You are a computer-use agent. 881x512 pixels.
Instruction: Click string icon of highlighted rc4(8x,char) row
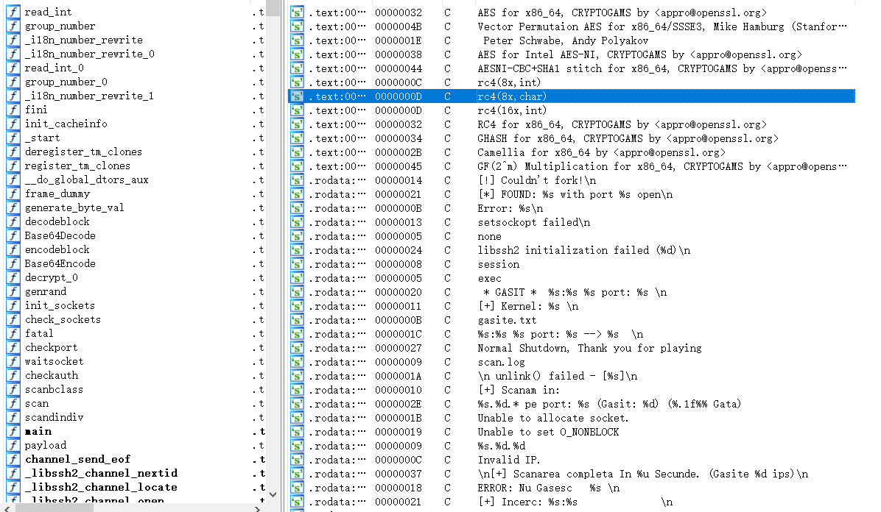coord(297,96)
